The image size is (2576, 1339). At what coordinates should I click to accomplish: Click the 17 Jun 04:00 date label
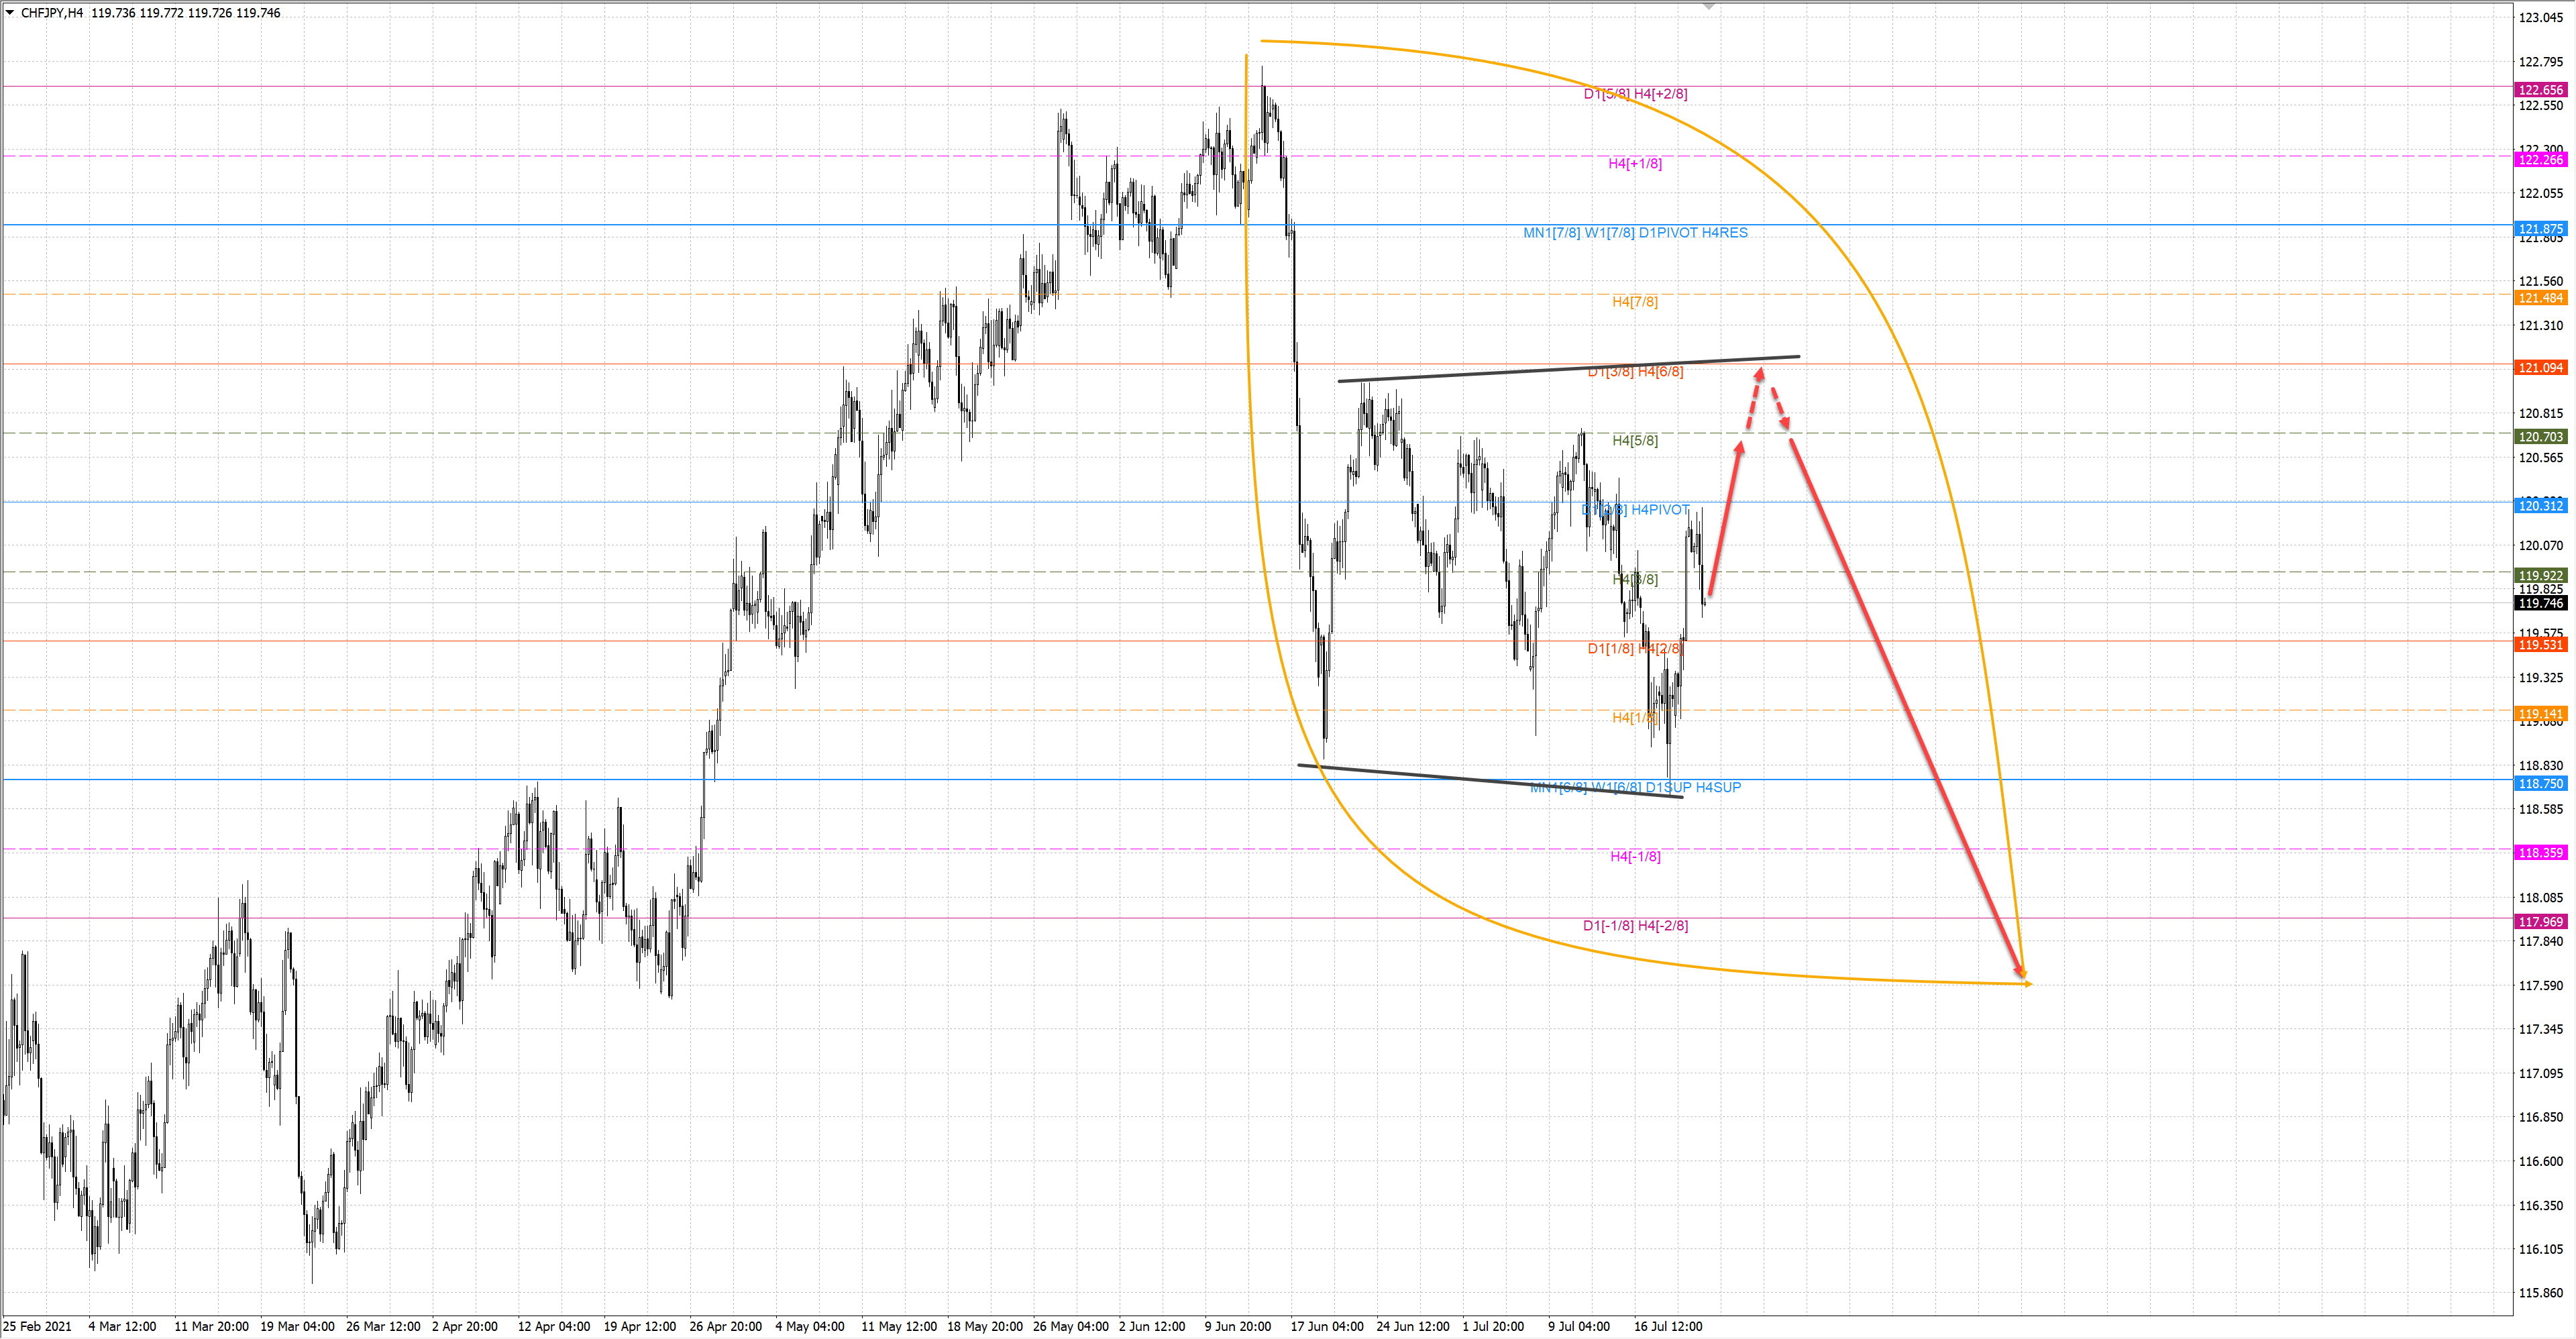pos(1326,1326)
